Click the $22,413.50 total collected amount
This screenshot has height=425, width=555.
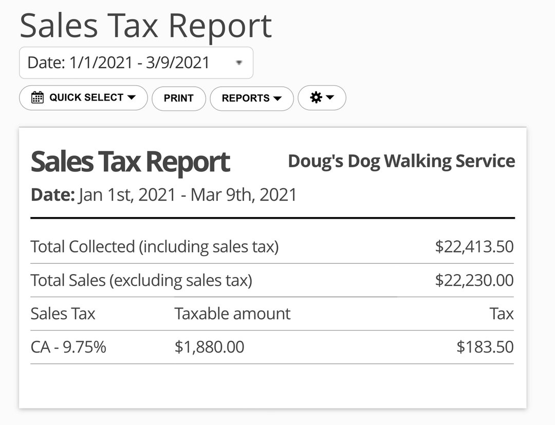click(474, 247)
